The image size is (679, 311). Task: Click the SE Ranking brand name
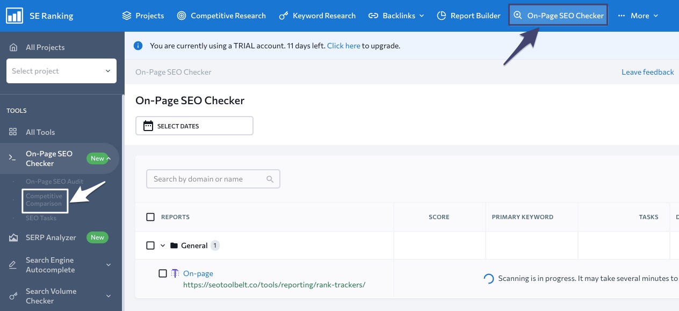pos(51,16)
